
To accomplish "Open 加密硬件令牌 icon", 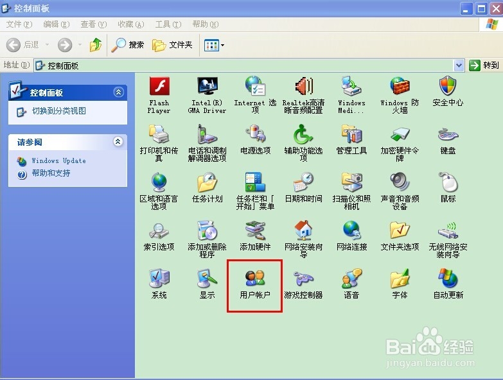I will point(400,143).
